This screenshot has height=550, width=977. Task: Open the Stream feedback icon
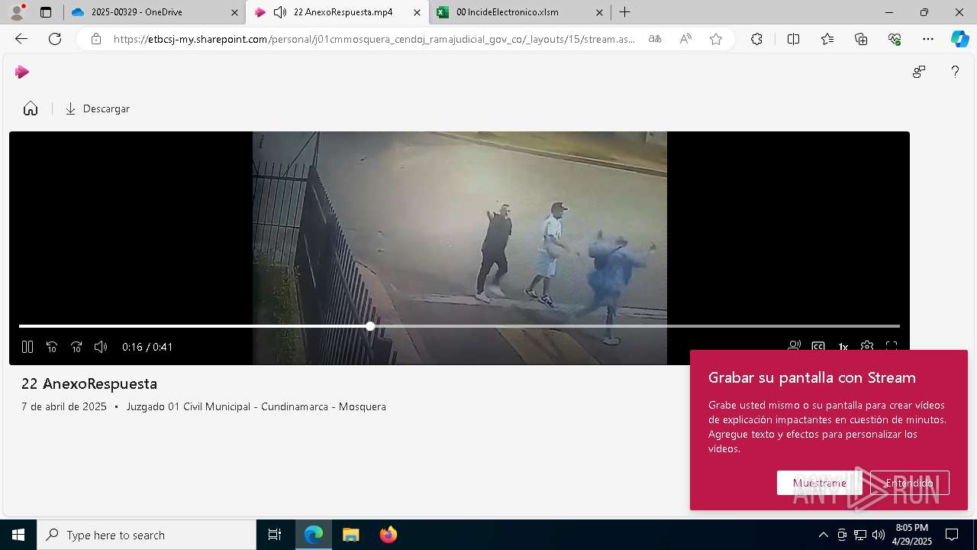[x=919, y=72]
